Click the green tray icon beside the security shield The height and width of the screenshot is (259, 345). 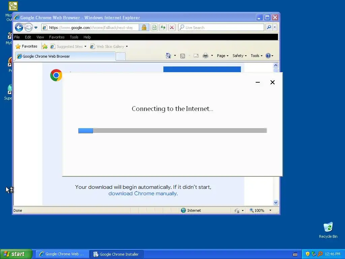[314, 254]
